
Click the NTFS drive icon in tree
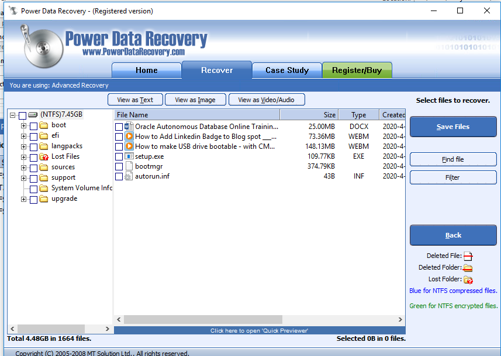tap(33, 114)
